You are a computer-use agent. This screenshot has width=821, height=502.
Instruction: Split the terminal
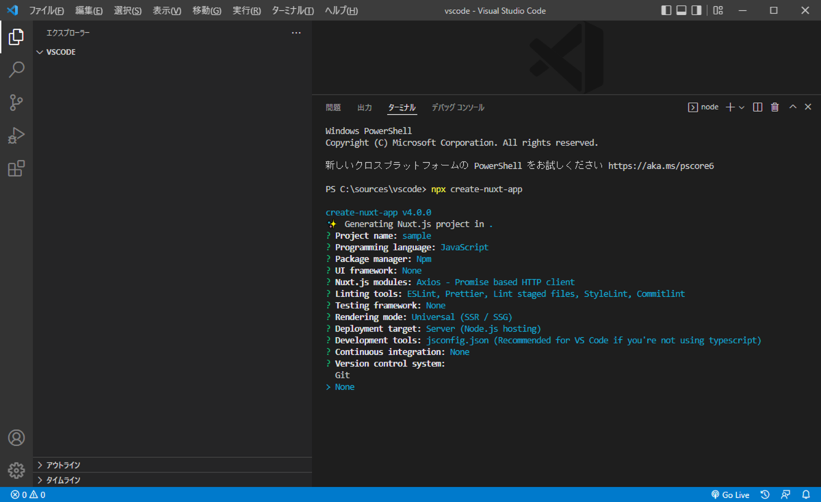[757, 107]
